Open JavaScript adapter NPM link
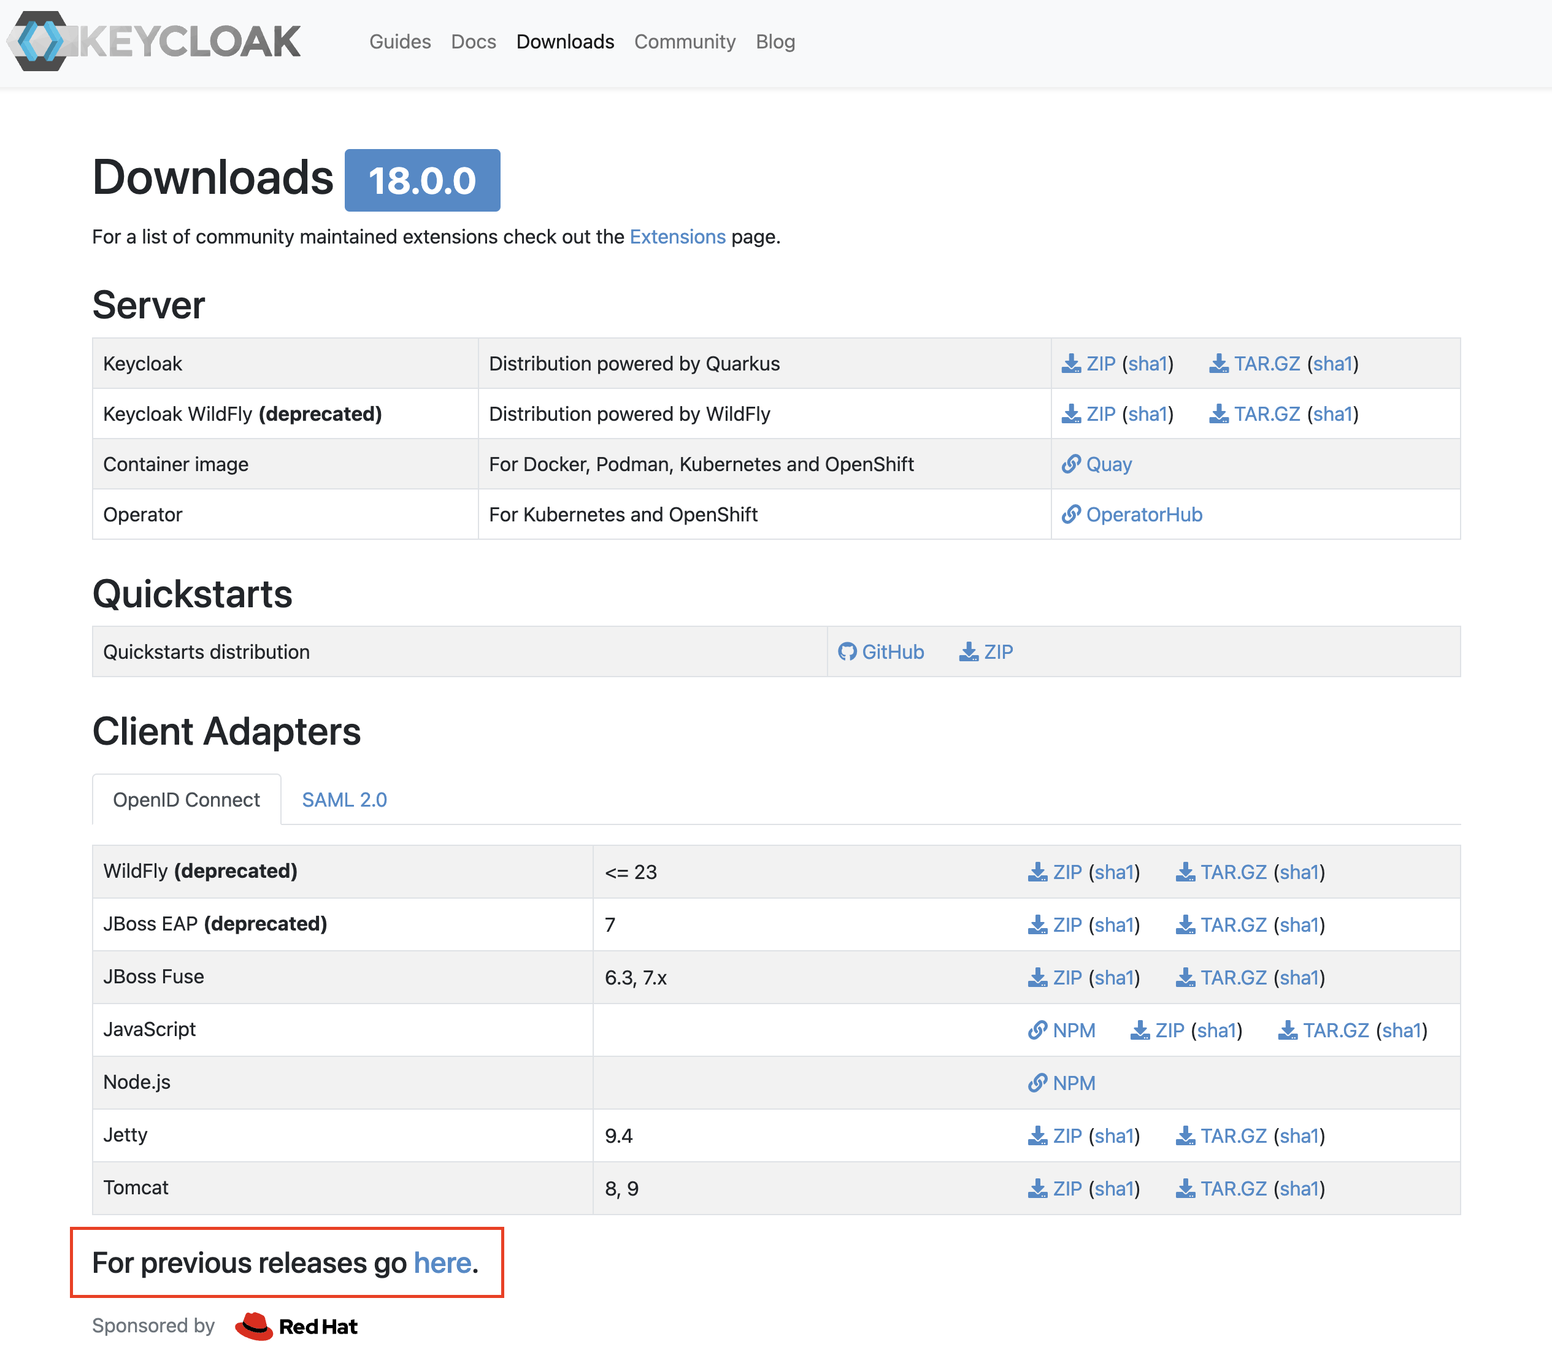Screen dimensions: 1552x1363 [1073, 1030]
